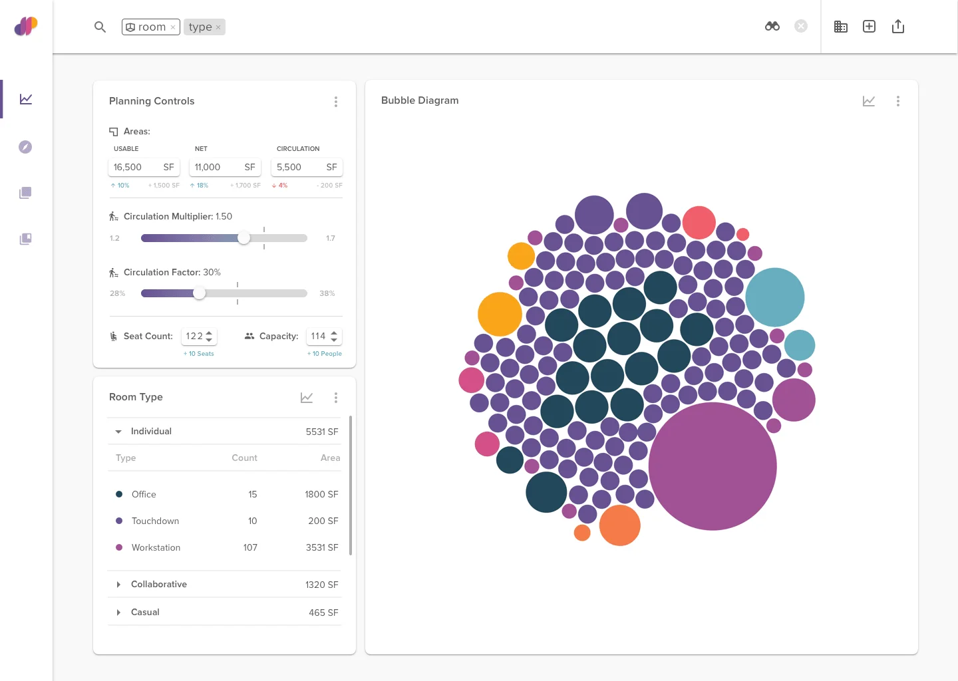The image size is (958, 681).
Task: Clear search with the gray X button
Action: pyautogui.click(x=801, y=27)
